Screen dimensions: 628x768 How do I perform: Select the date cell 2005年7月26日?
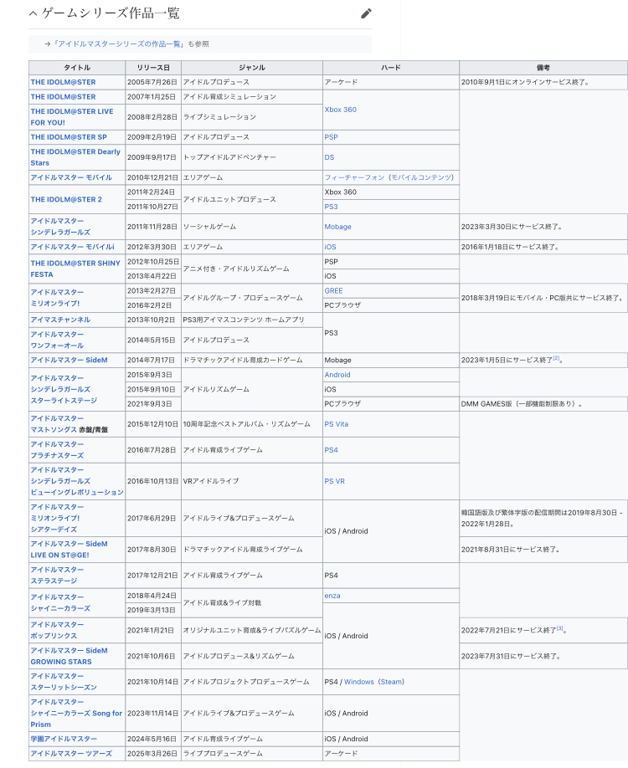pos(152,82)
